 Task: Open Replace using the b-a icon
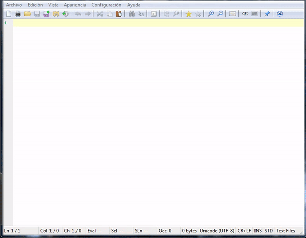[141, 14]
